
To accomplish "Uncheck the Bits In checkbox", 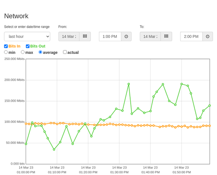I will click(x=6, y=46).
